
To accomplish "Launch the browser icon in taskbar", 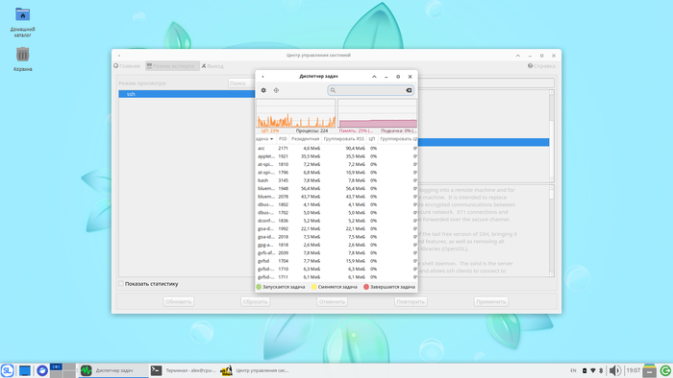I will (42, 370).
